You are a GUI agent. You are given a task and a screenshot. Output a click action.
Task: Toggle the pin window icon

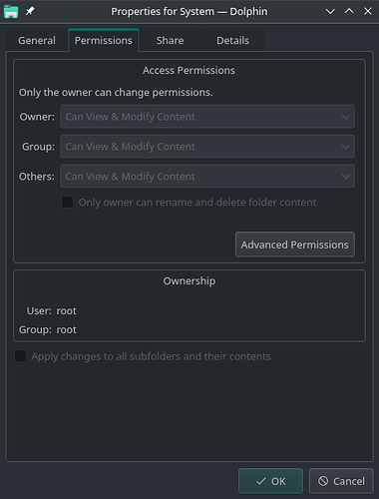(x=30, y=11)
